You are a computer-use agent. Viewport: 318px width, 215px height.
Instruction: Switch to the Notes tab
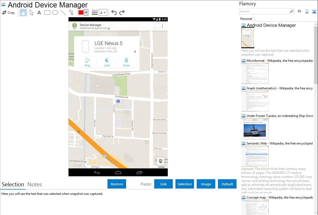[x=35, y=185]
